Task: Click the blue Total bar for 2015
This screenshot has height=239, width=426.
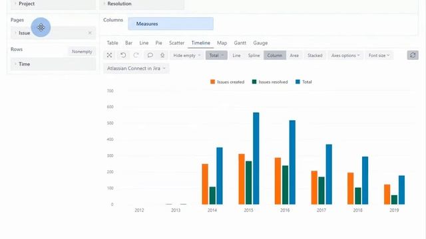Action: click(256, 158)
